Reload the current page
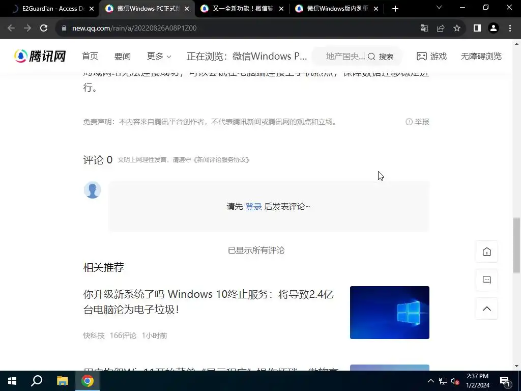This screenshot has width=521, height=391. (x=44, y=29)
